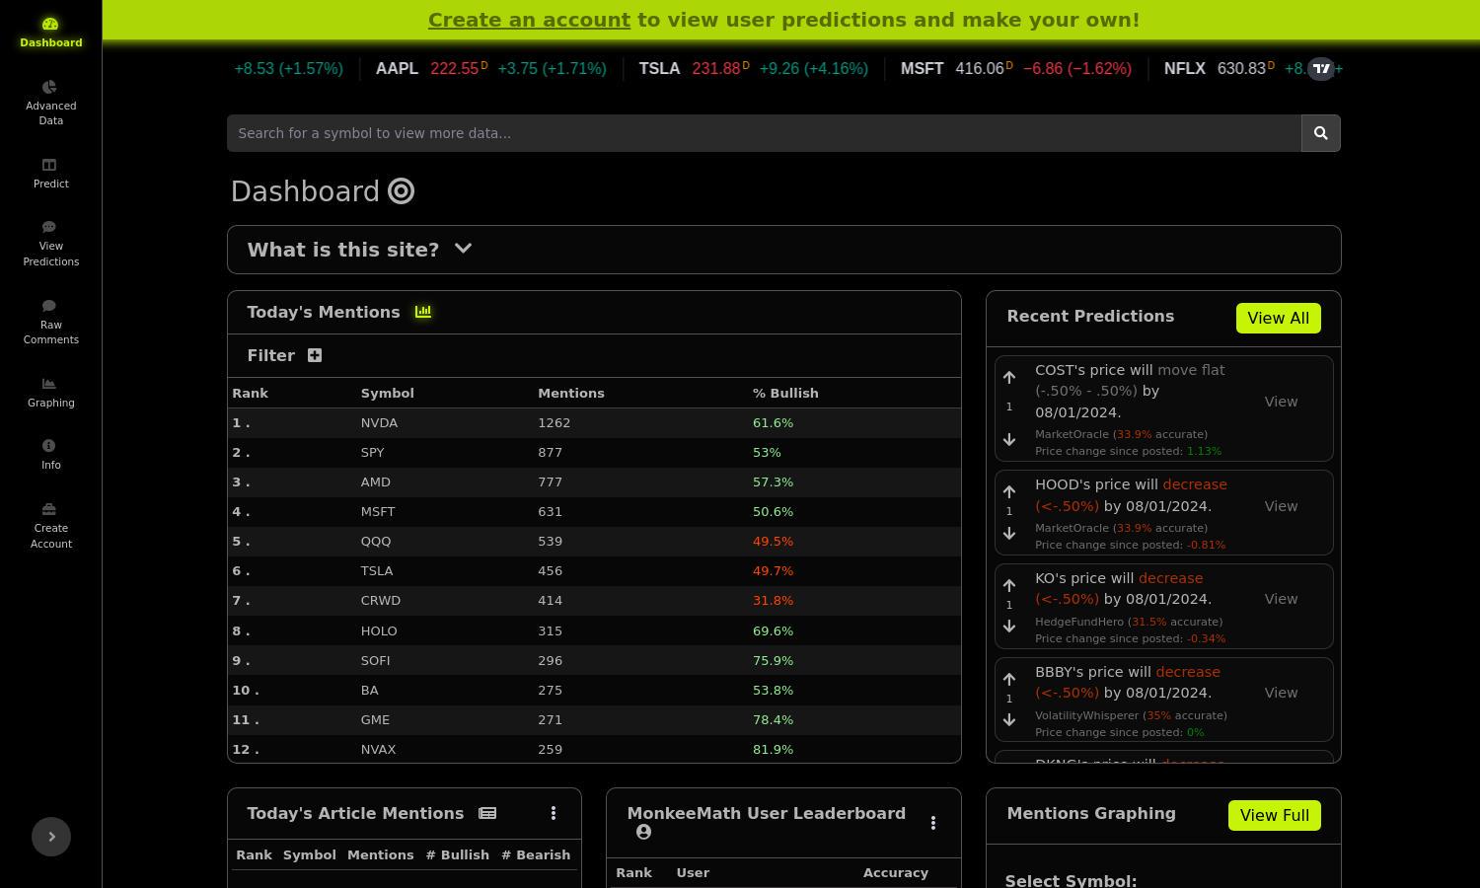Click View Full mentions graphing button
The height and width of the screenshot is (888, 1480).
pyautogui.click(x=1274, y=815)
